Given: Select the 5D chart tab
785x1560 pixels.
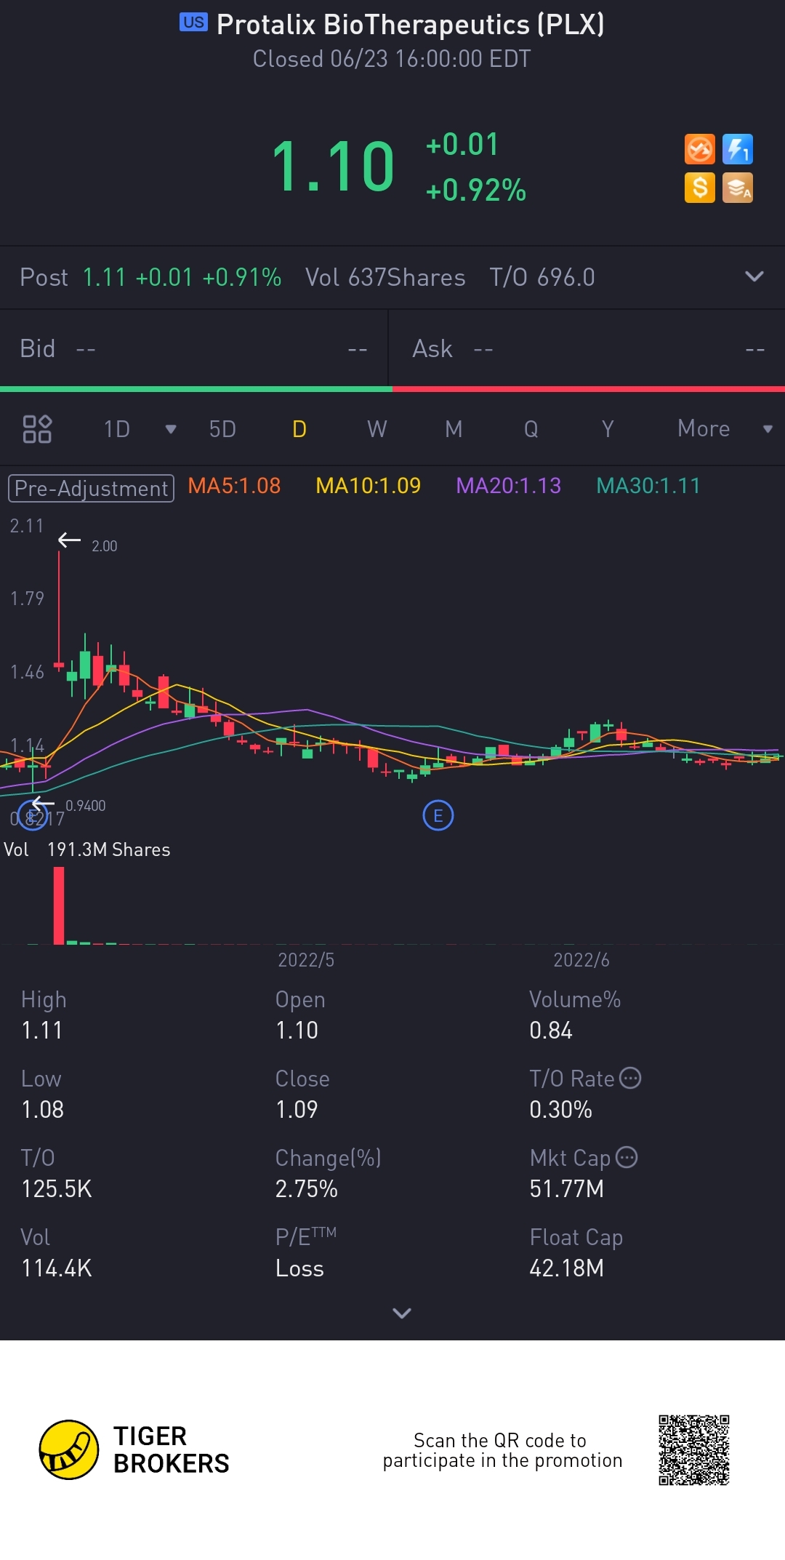Looking at the screenshot, I should 222,429.
